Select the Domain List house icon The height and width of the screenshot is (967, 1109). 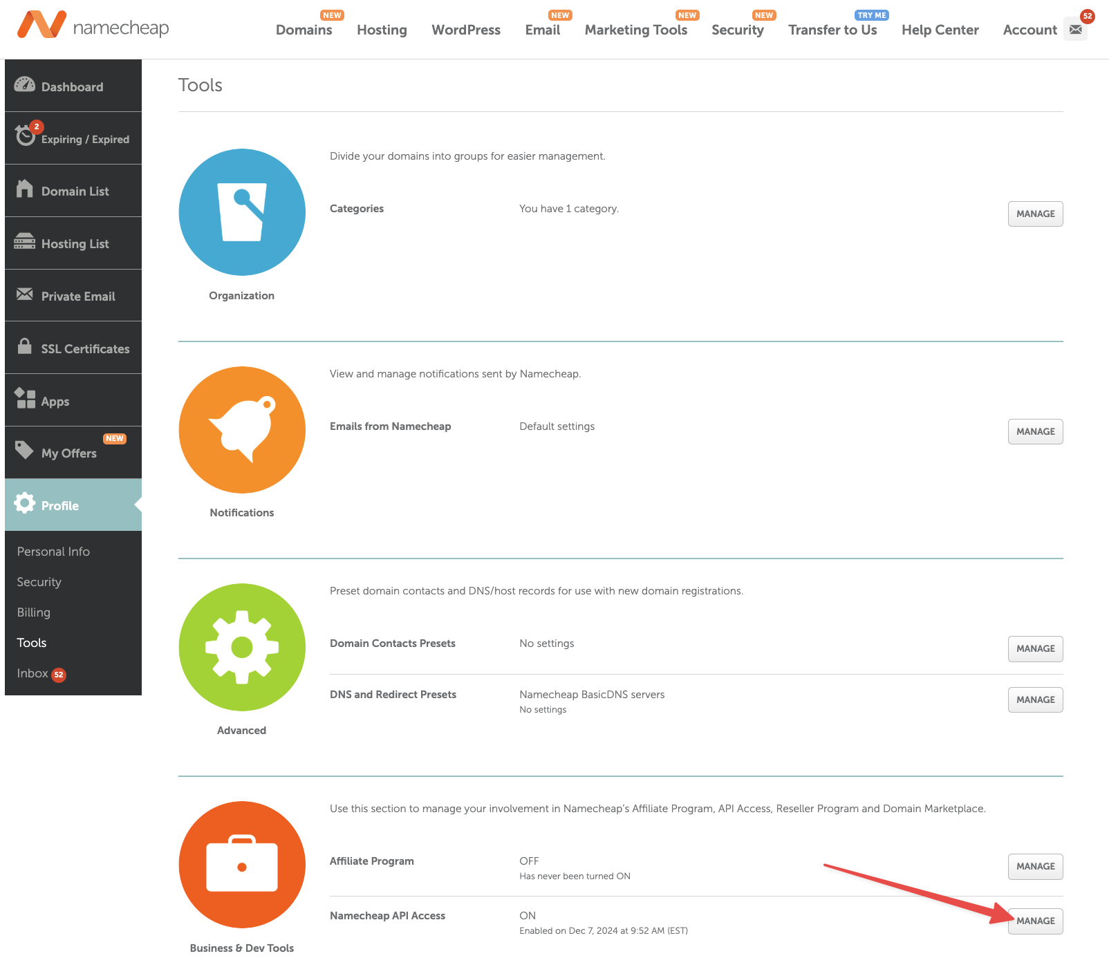tap(25, 190)
